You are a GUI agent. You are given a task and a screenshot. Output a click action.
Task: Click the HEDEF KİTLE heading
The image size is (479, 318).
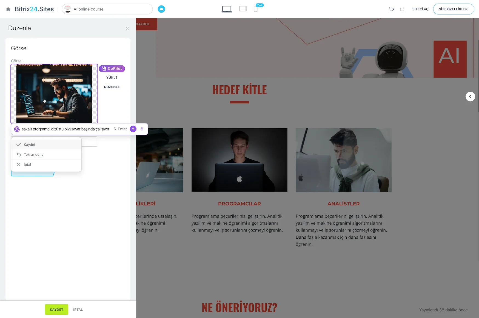click(239, 90)
